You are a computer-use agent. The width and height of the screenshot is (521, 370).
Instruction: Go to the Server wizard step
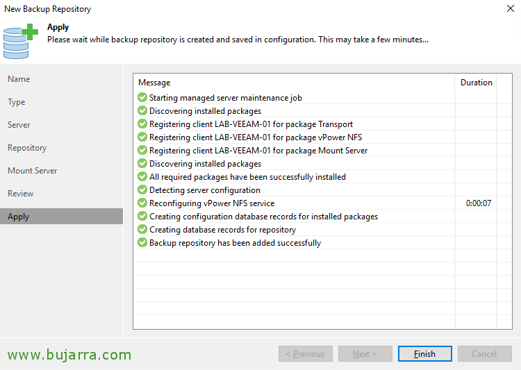click(19, 125)
